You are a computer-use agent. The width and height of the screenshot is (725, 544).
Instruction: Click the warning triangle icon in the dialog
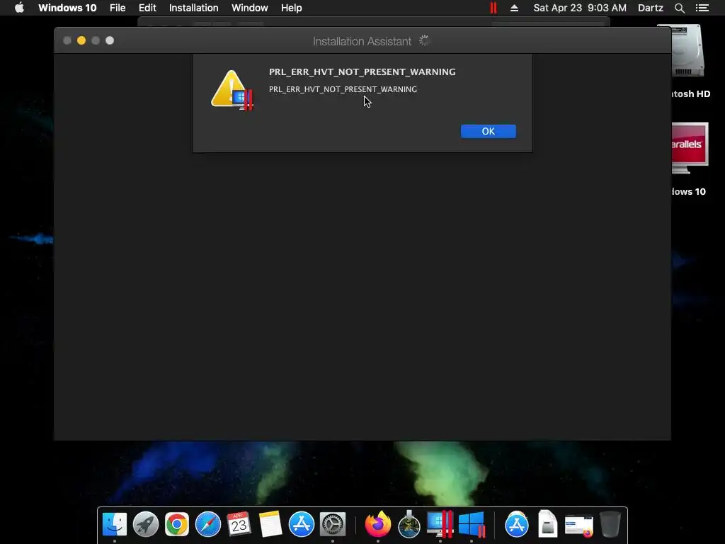tap(232, 90)
